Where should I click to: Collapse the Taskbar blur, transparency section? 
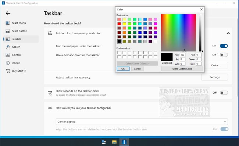228,33
